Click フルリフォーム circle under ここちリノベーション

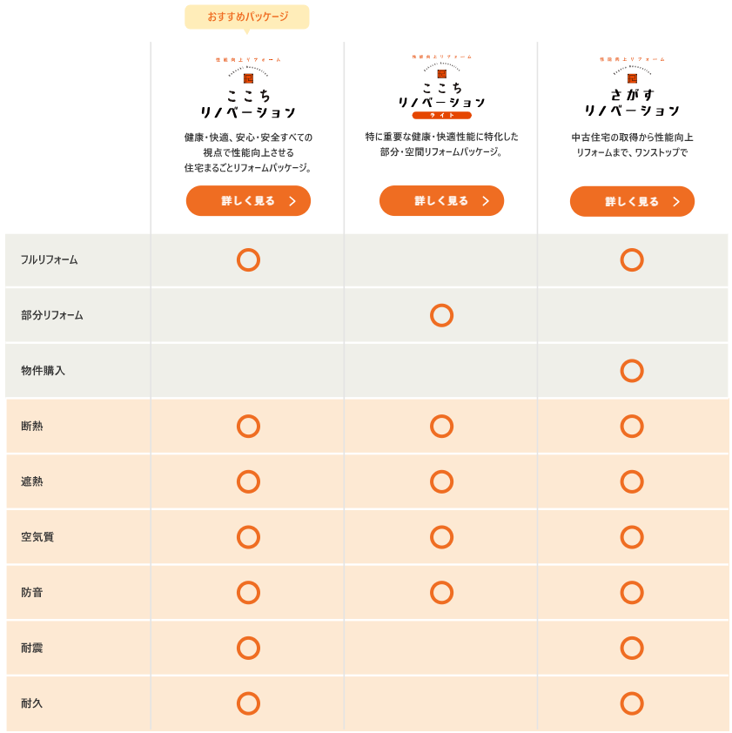248,260
